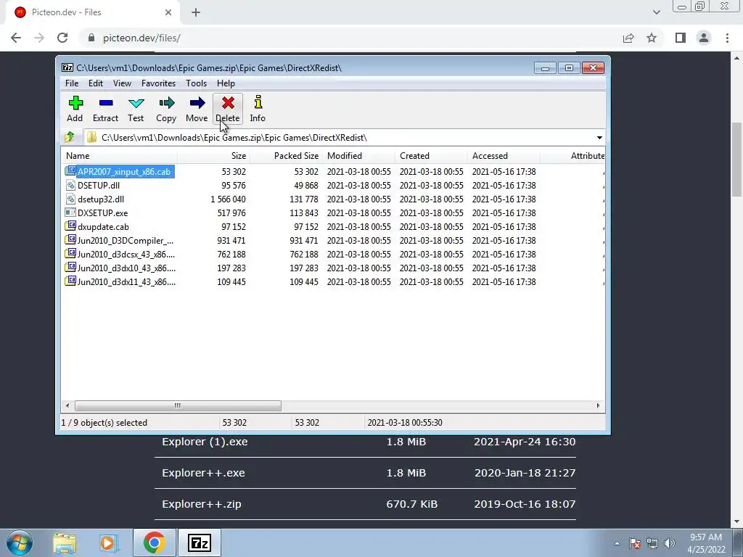The image size is (743, 557).
Task: Open Explorer++.exe link on webpage
Action: pos(203,473)
